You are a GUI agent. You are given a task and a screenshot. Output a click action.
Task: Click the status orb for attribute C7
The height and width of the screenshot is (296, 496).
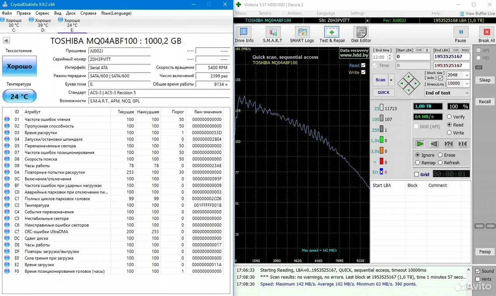point(7,232)
